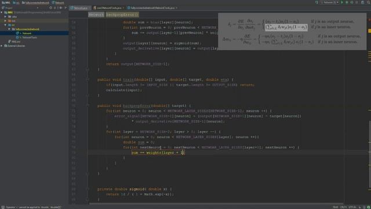Open the Network run configuration dropdown
The height and width of the screenshot is (209, 371).
(x=329, y=2)
